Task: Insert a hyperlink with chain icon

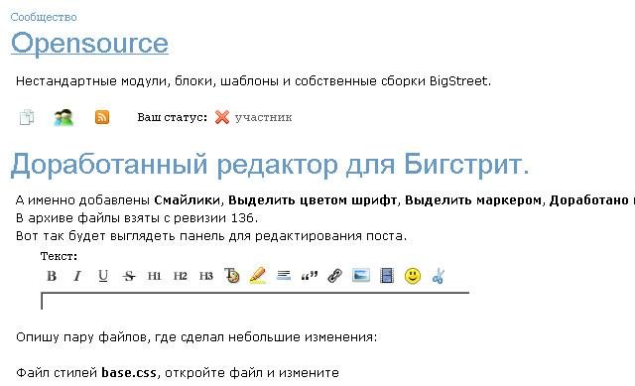Action: (335, 276)
